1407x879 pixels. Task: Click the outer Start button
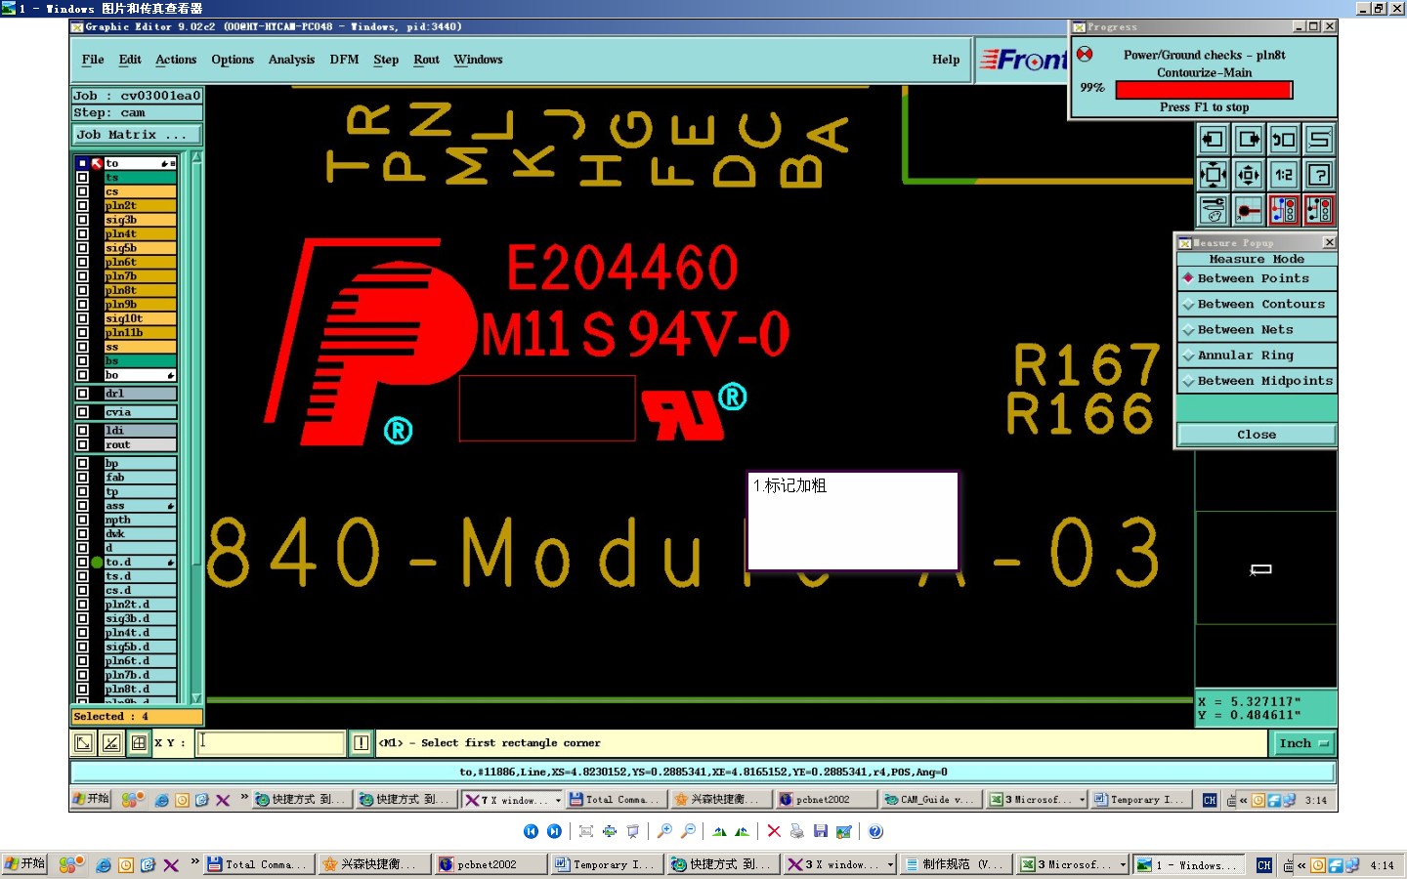(24, 864)
